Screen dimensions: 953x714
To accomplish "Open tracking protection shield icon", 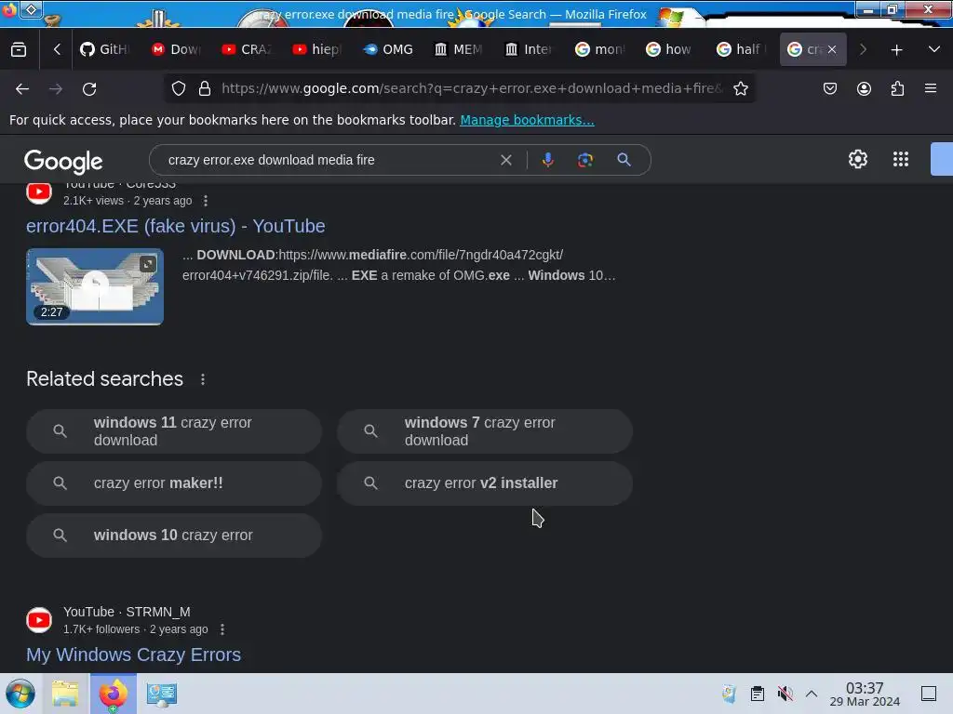I will [x=178, y=88].
